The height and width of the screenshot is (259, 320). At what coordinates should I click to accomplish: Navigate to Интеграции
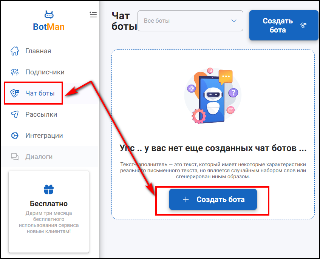[x=49, y=136]
